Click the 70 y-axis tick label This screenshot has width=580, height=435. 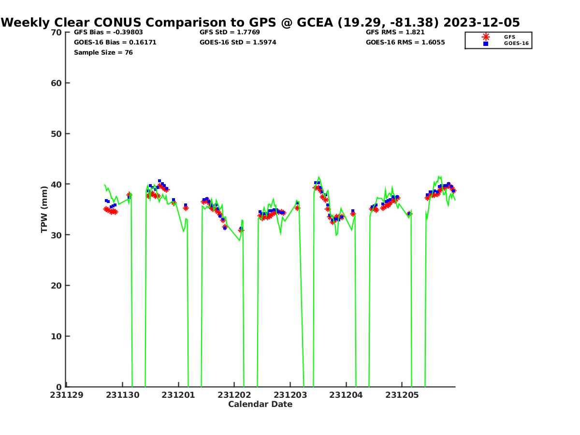pos(56,32)
